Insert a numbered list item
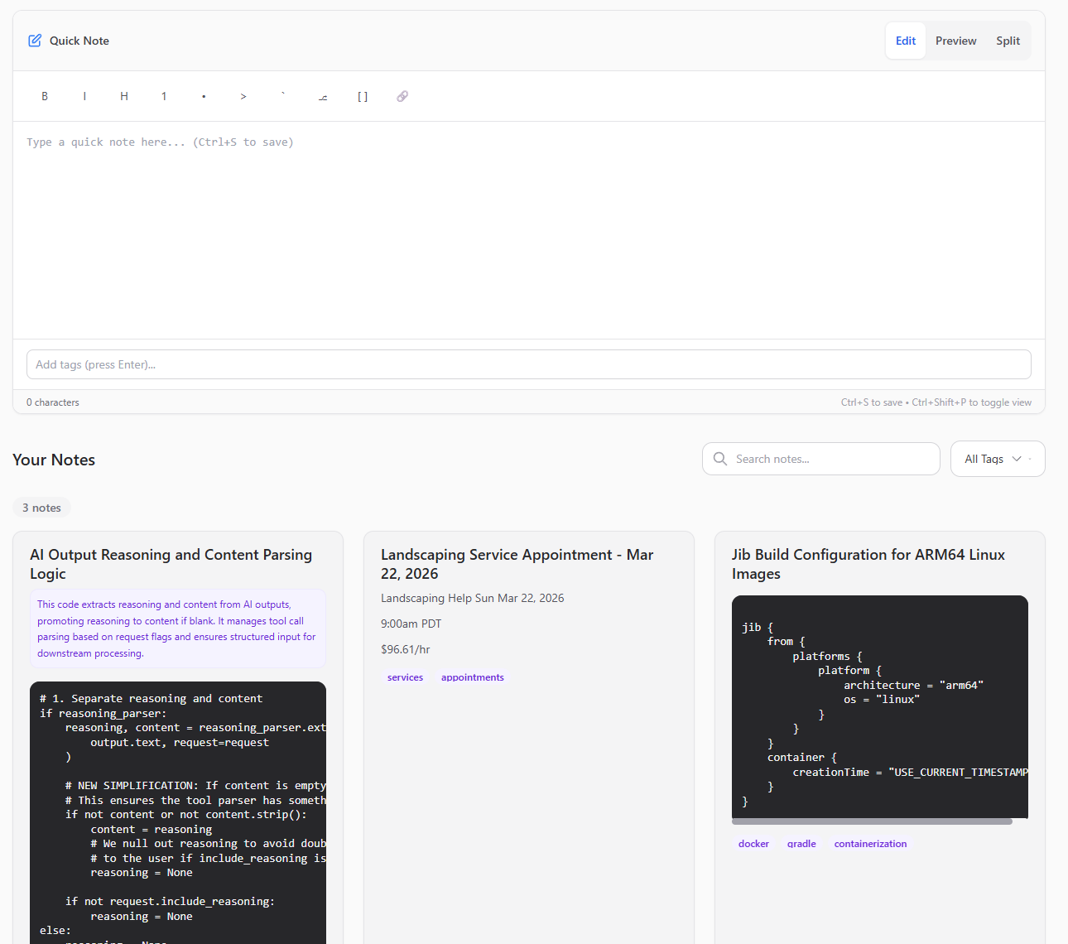 164,96
